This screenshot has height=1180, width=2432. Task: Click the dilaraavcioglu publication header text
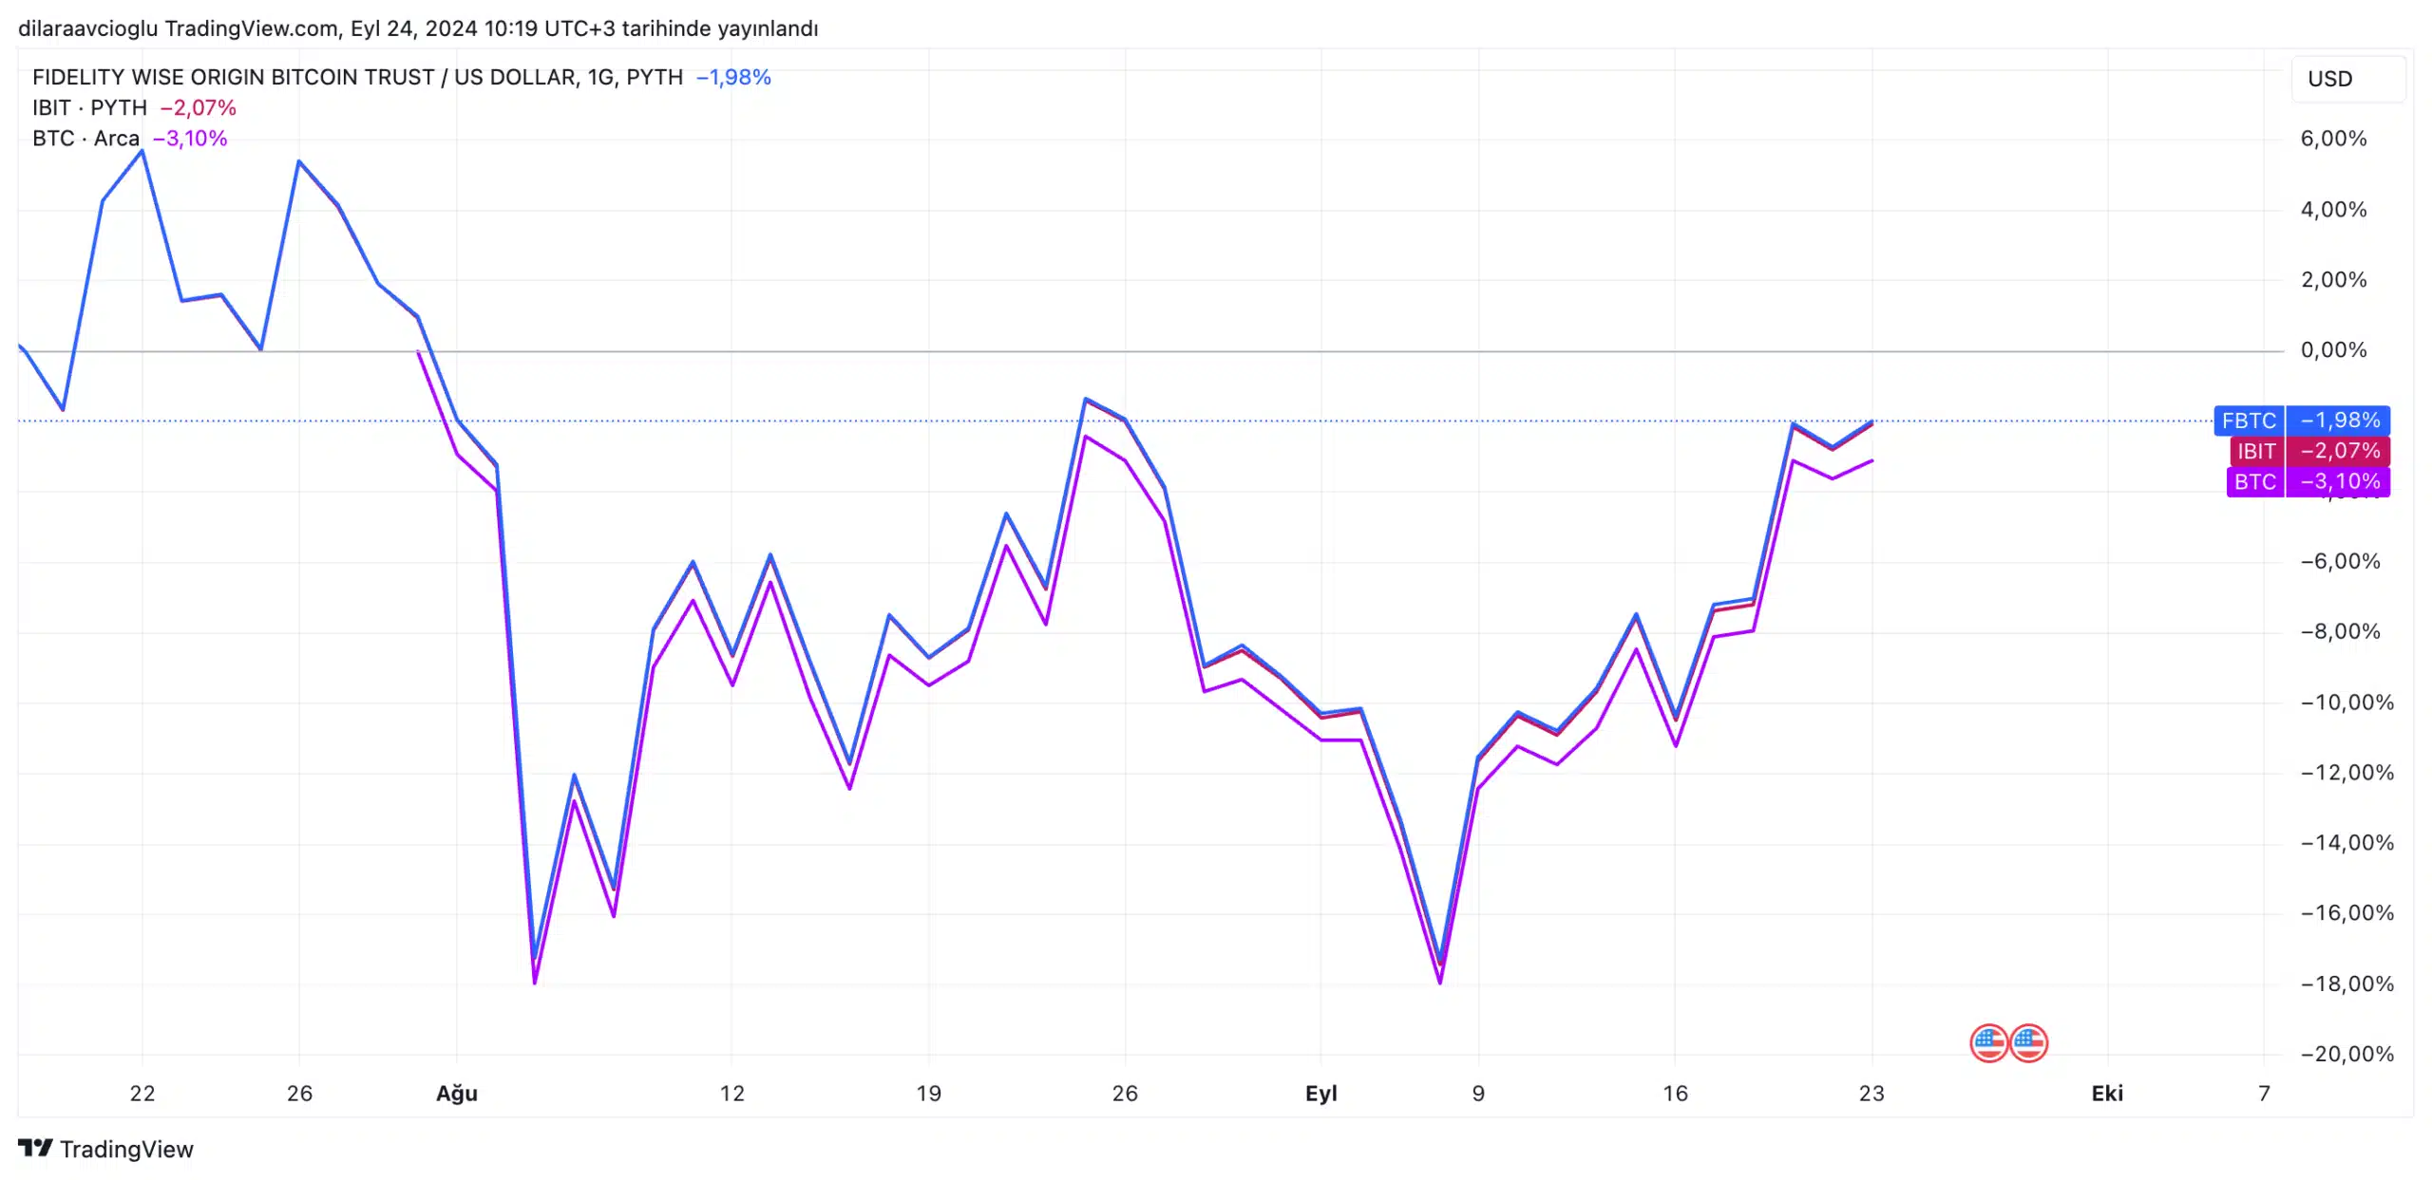click(x=418, y=28)
